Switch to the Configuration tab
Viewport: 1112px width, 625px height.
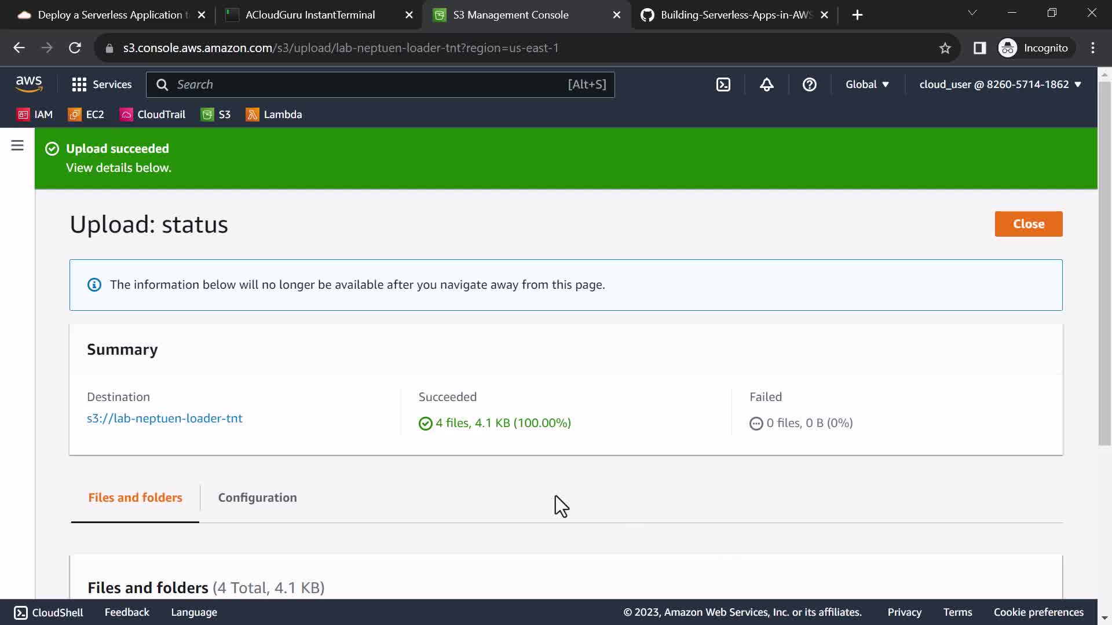[x=257, y=498]
